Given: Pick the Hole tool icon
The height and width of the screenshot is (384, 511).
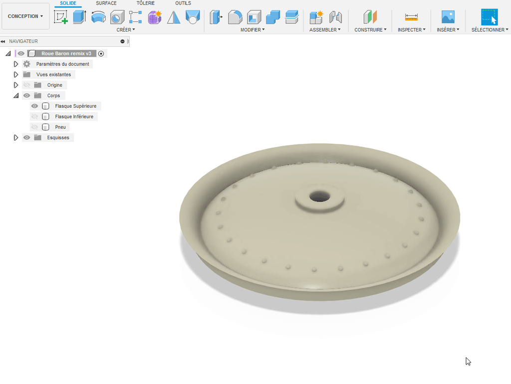Looking at the screenshot, I should click(117, 17).
